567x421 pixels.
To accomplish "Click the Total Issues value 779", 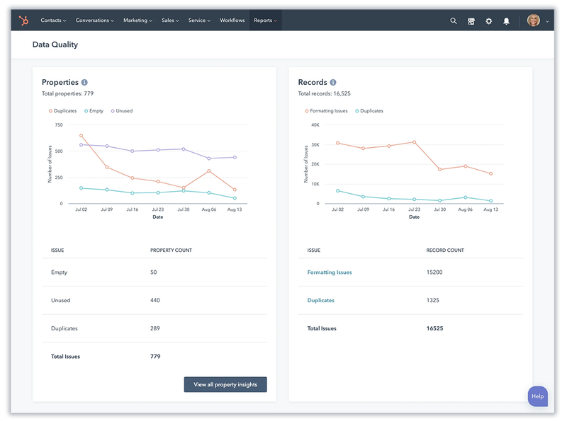I will [x=155, y=357].
